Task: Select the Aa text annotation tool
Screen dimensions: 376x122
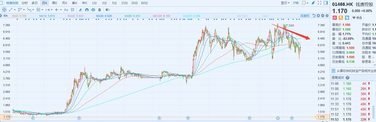Action: [x=66, y=10]
